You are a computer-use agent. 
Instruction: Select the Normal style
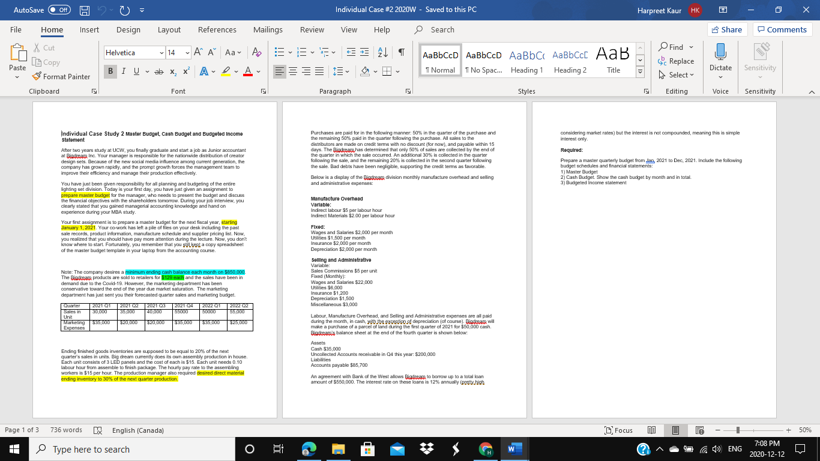[439, 61]
